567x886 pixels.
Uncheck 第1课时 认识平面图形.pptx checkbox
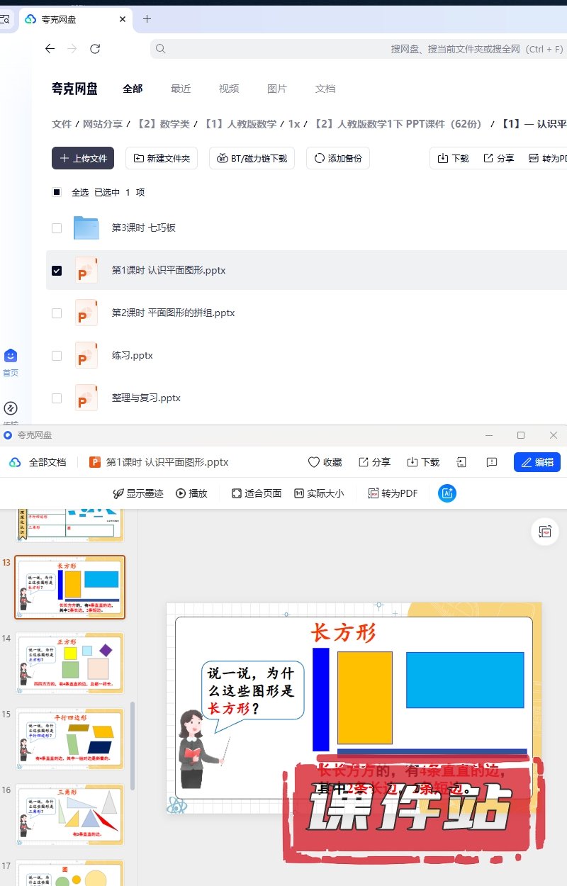57,271
